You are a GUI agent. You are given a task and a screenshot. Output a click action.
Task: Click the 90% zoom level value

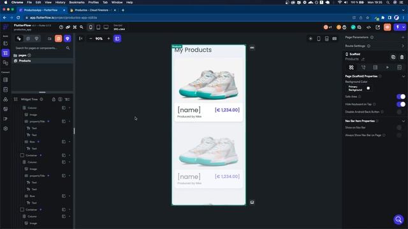coord(99,39)
